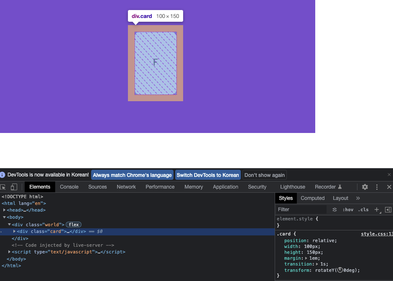Image resolution: width=393 pixels, height=281 pixels.
Task: Click the position: relative value
Action: click(323, 240)
